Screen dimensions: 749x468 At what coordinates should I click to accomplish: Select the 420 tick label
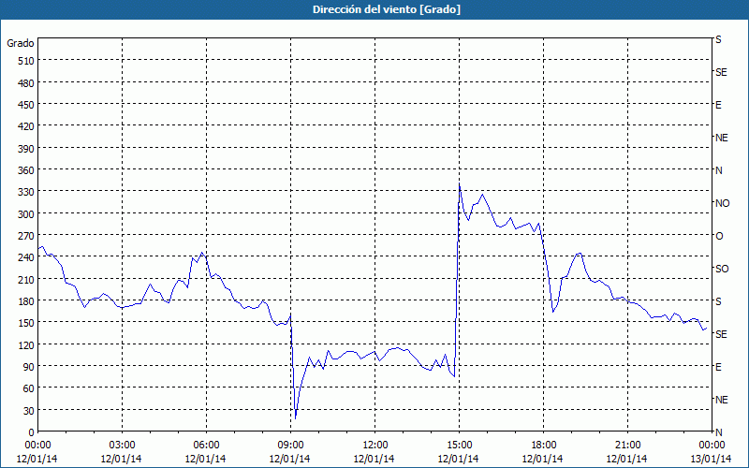tap(26, 126)
